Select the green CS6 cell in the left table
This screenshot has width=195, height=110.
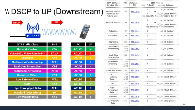tap(55, 49)
